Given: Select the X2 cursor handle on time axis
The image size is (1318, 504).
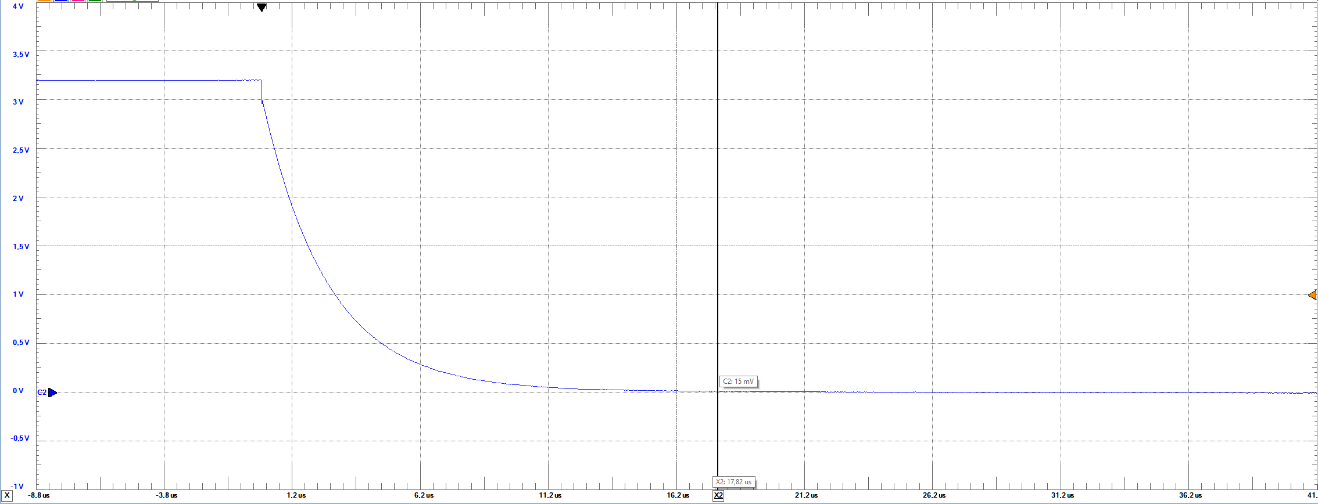Looking at the screenshot, I should pos(718,495).
